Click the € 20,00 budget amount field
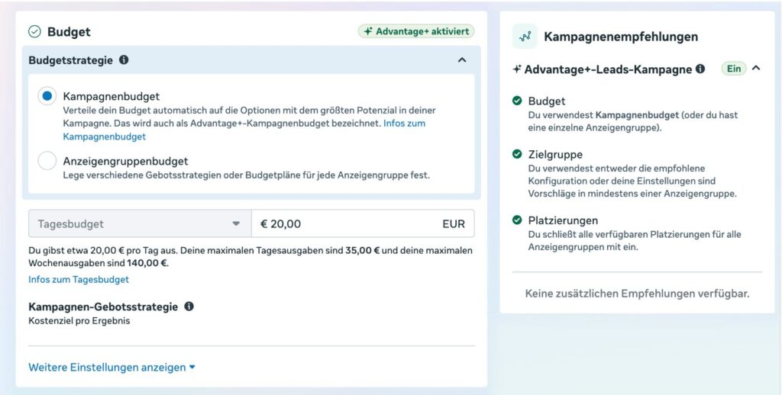 pyautogui.click(x=363, y=223)
